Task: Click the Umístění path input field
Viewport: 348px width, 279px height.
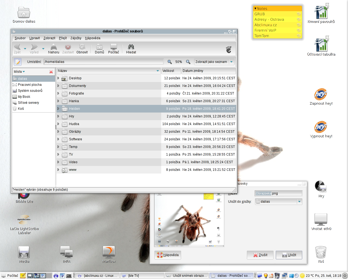Action: 104,62
